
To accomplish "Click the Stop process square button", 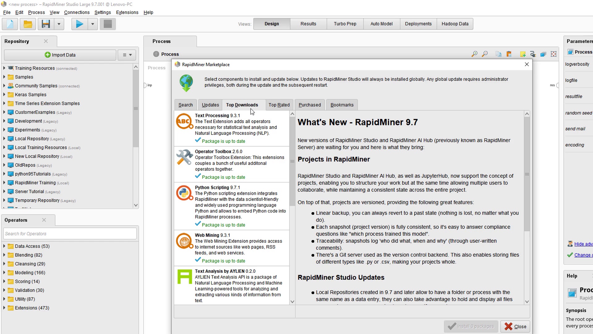I will pos(108,24).
